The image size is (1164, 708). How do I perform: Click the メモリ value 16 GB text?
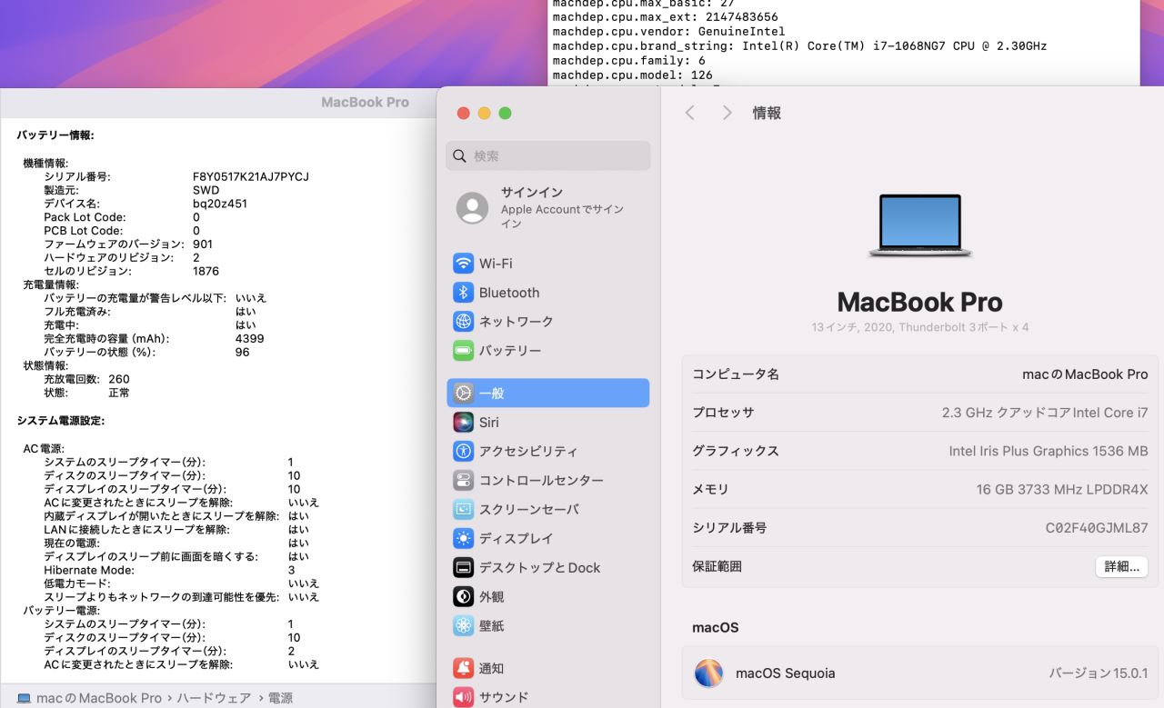(1062, 490)
